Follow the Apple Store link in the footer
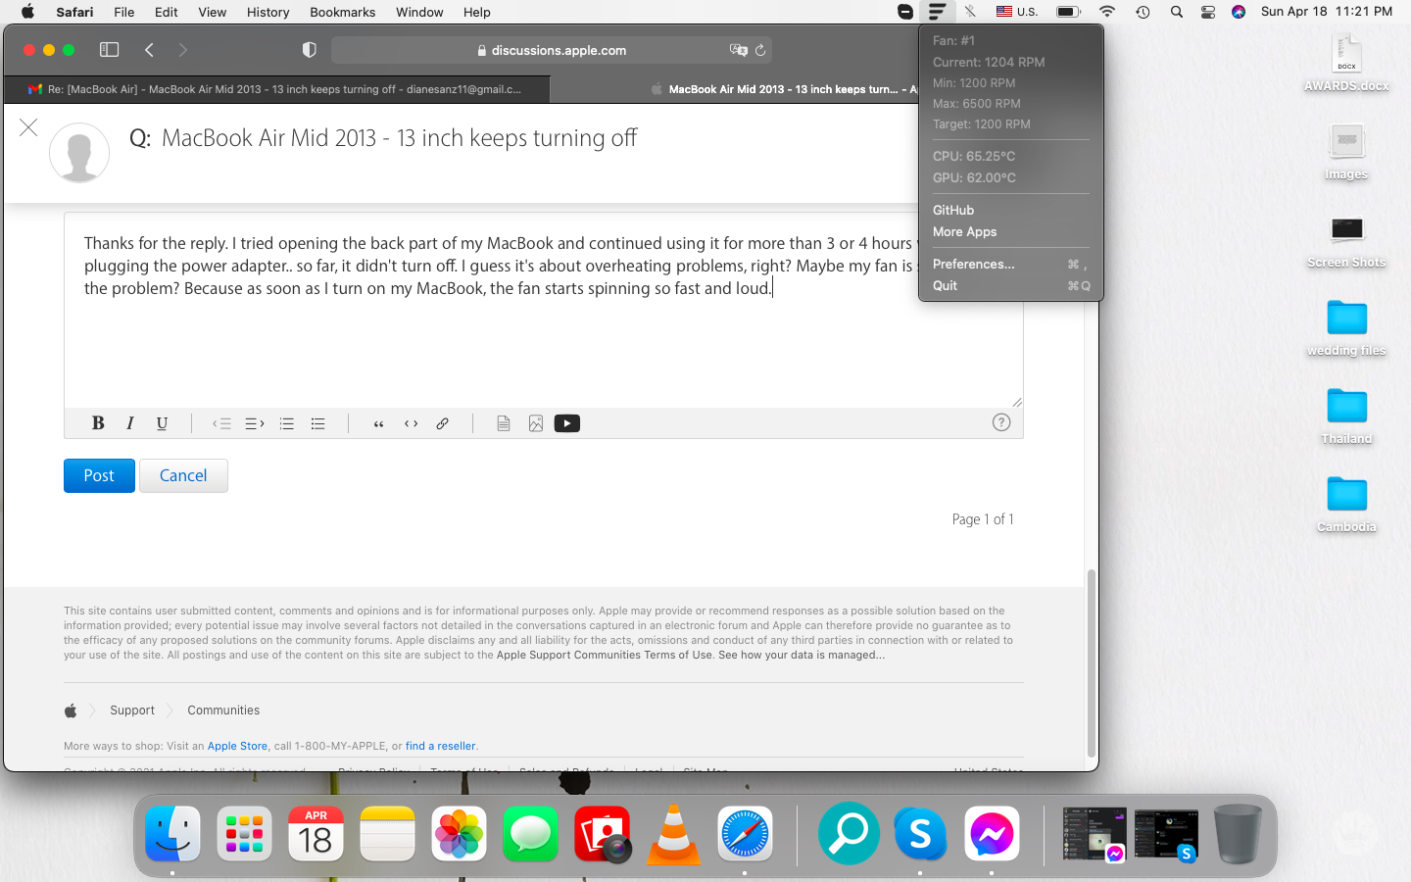Screen dimensions: 1411x882 (237, 746)
